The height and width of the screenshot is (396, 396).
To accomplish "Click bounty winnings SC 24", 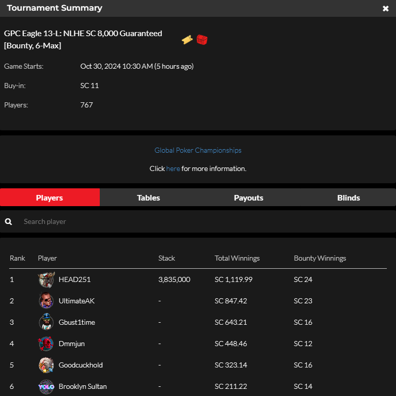I will point(303,279).
